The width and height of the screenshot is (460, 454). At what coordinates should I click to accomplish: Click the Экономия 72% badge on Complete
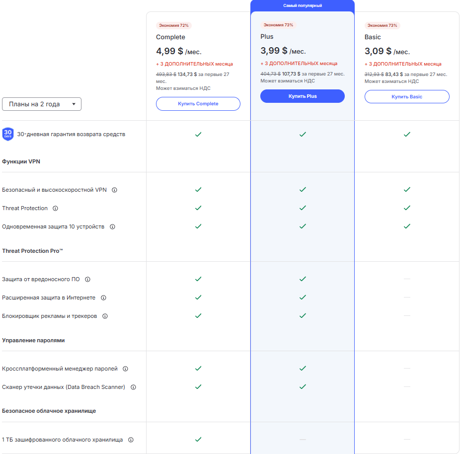174,25
